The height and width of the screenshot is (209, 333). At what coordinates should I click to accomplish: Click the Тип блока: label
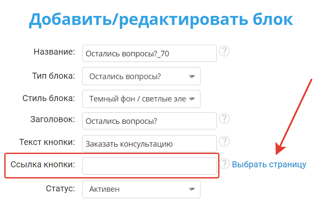pyautogui.click(x=53, y=76)
